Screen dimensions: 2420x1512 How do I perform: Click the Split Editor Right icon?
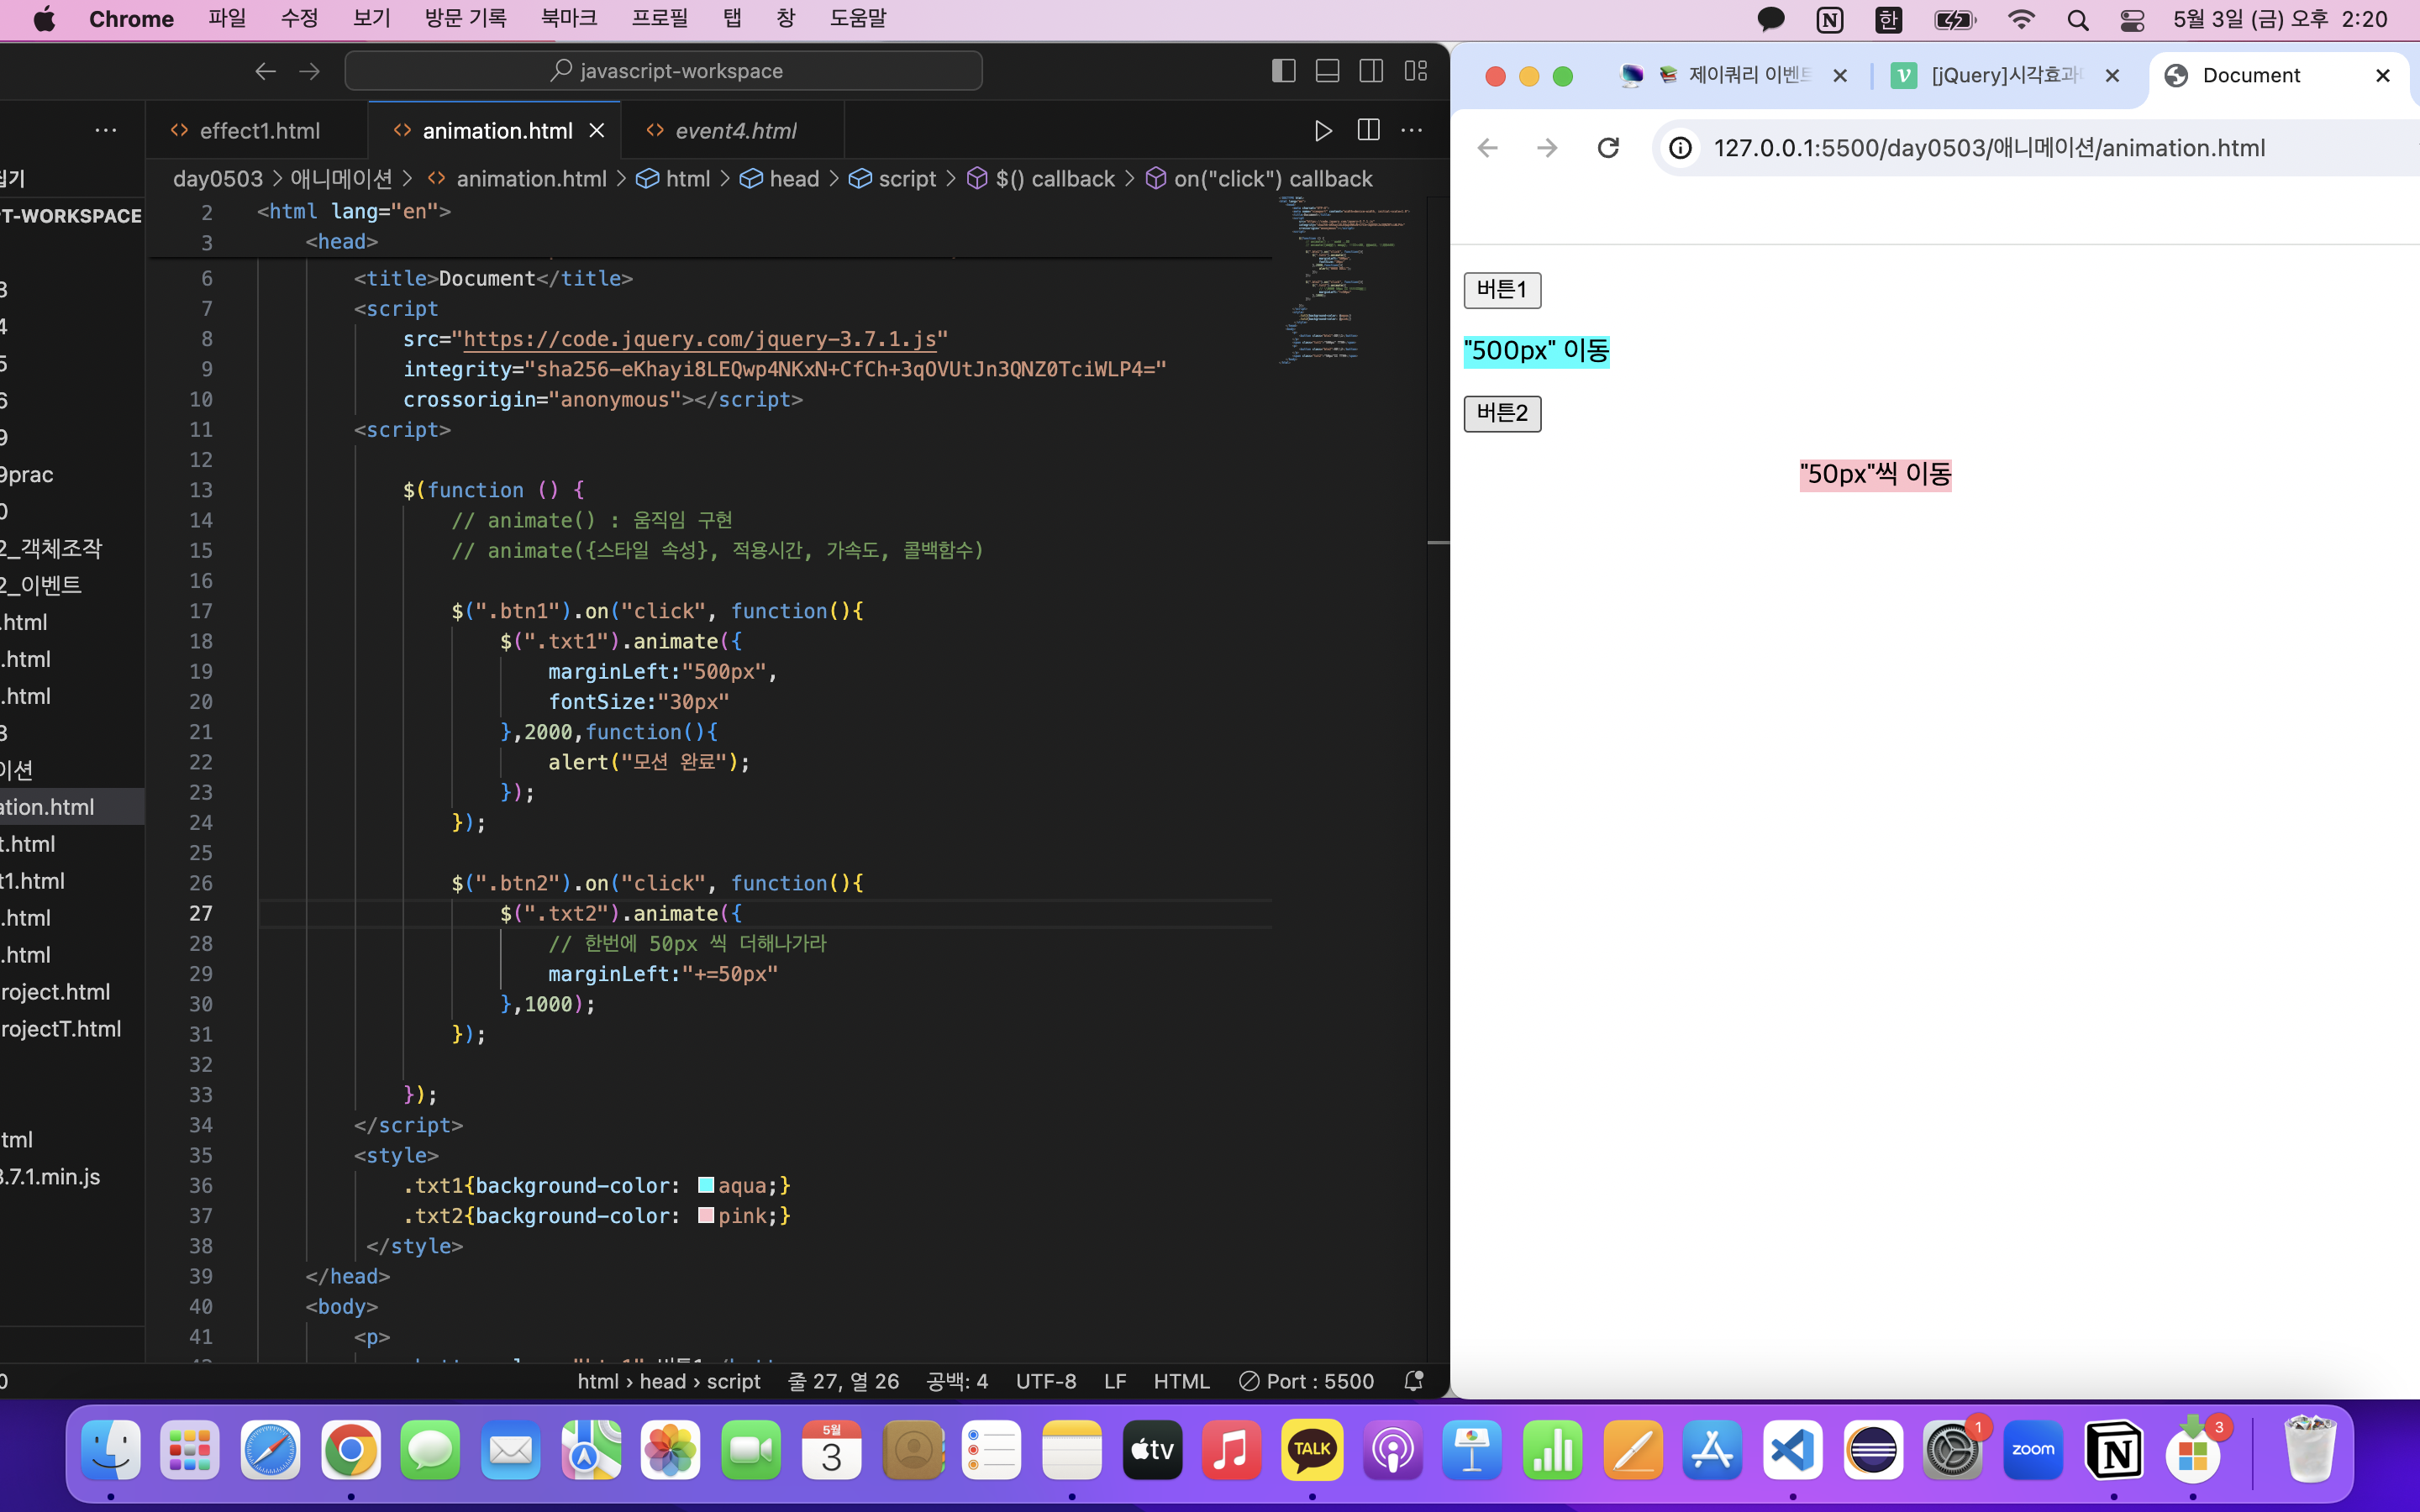(1368, 130)
